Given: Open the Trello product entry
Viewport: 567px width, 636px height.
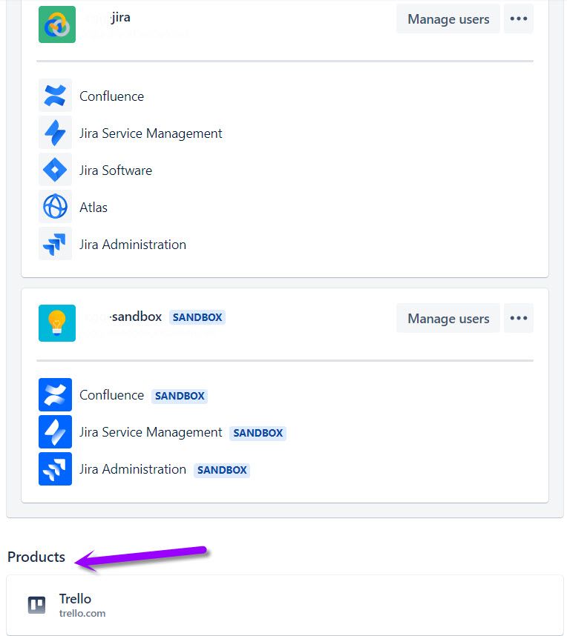Looking at the screenshot, I should [285, 605].
